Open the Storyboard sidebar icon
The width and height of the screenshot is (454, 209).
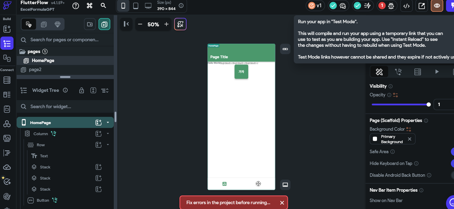click(7, 58)
